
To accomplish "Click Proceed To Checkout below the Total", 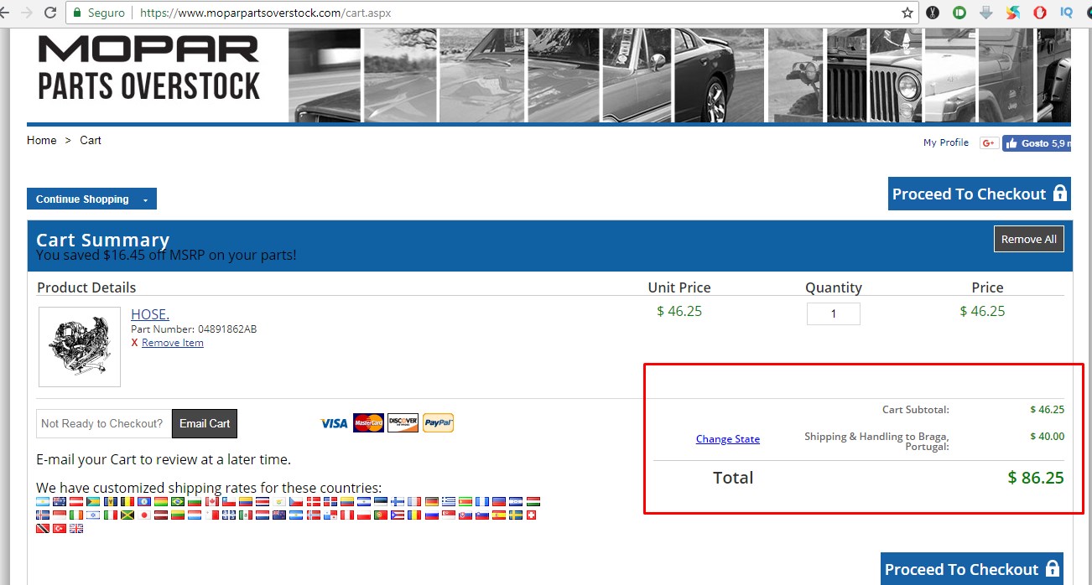I will 972,569.
